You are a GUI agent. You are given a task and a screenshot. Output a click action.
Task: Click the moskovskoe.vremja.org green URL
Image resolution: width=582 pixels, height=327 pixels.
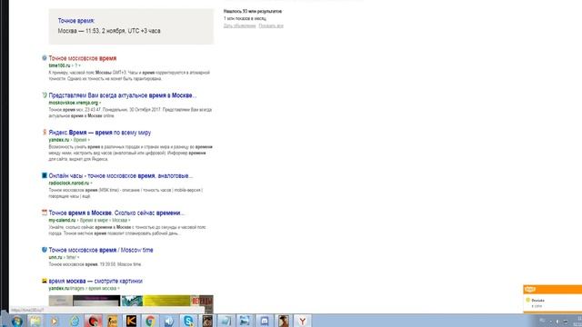[x=73, y=103]
